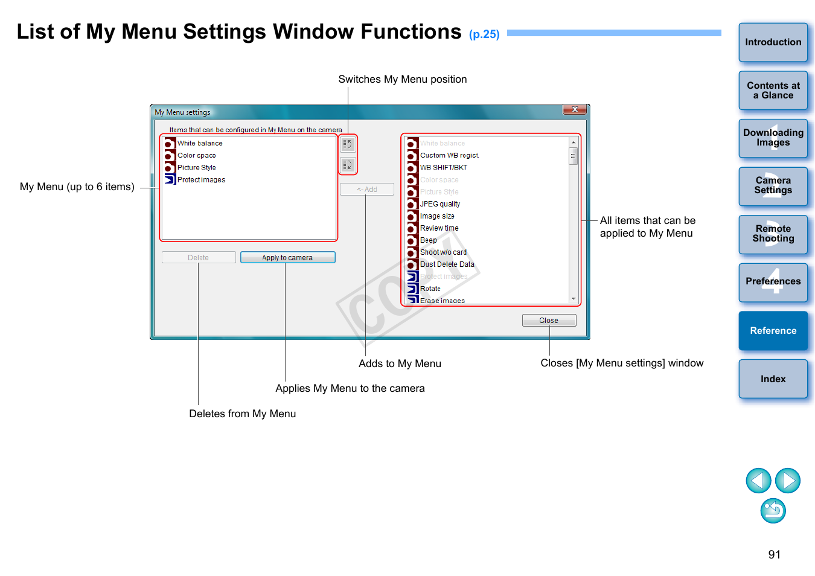Click the Apply to camera button

pos(287,257)
